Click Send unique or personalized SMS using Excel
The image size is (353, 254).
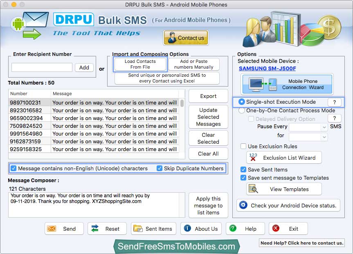pyautogui.click(x=167, y=78)
